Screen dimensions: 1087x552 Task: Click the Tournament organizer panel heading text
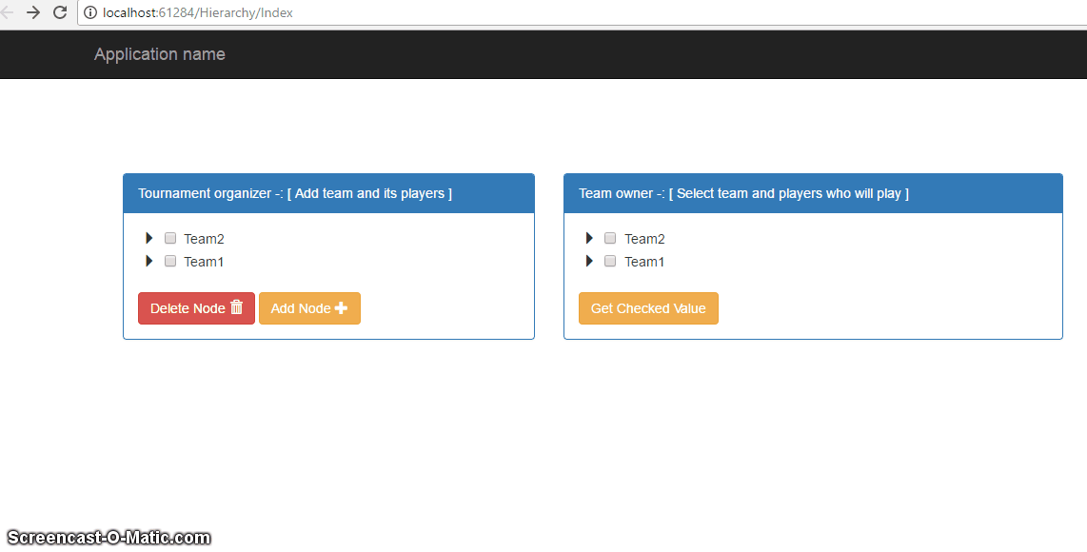pyautogui.click(x=295, y=193)
